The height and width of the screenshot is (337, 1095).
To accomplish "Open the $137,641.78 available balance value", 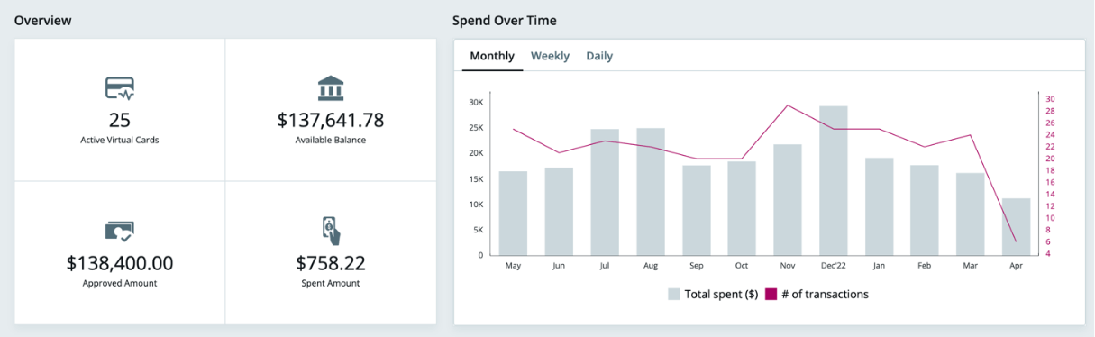I will pos(331,120).
